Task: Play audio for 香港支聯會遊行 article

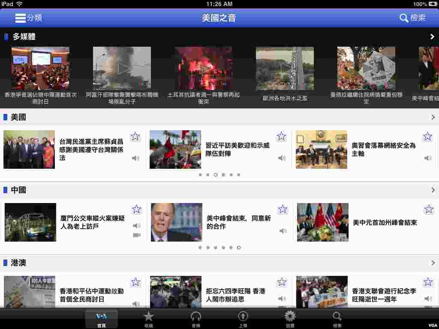Action: (428, 299)
